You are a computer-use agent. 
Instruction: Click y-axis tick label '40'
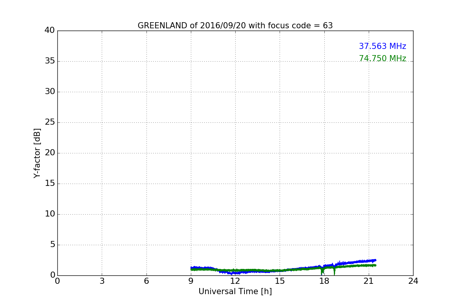pos(50,30)
